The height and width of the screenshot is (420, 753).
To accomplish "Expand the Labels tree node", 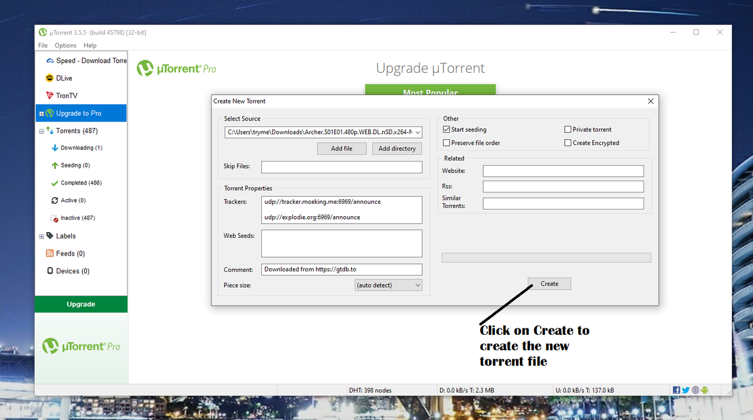I will click(41, 236).
